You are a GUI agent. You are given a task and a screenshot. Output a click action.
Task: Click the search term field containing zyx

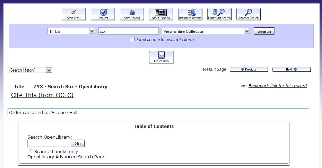129,31
